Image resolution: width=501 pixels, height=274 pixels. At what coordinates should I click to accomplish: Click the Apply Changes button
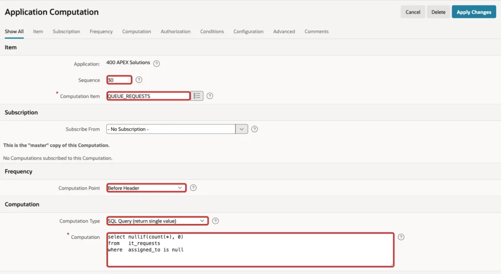pos(474,12)
